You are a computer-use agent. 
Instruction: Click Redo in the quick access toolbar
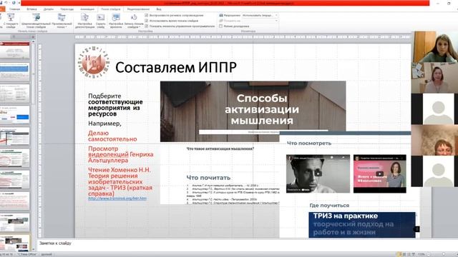(x=13, y=3)
